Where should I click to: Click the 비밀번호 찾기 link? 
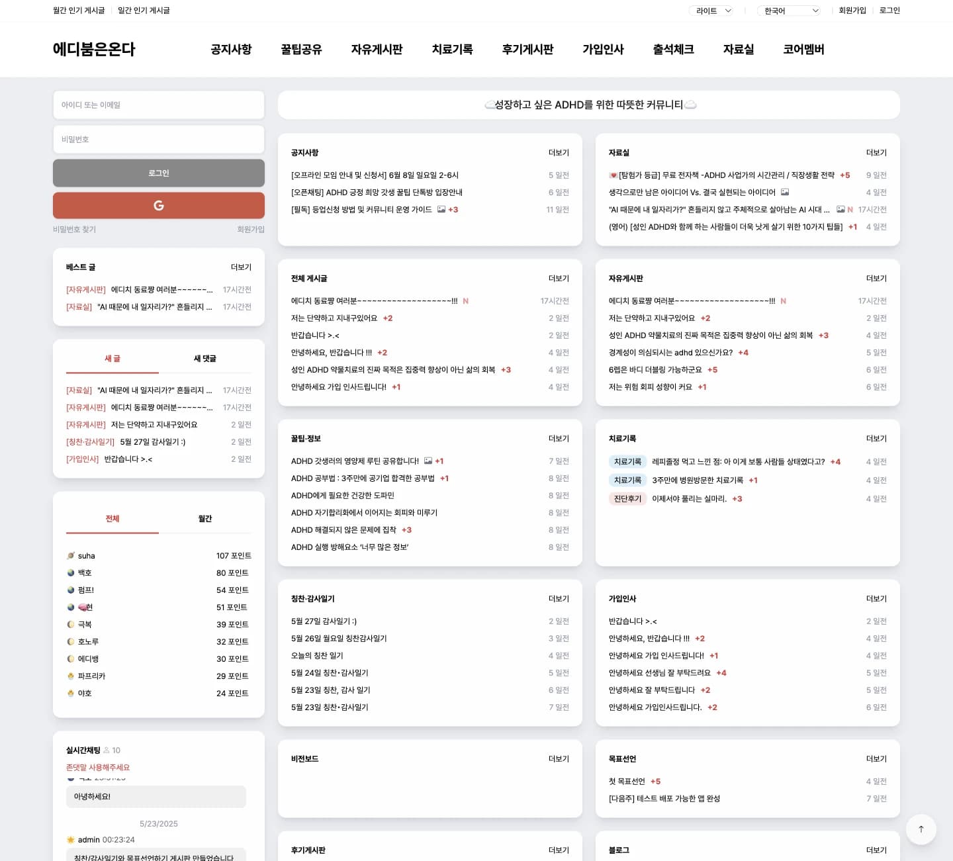coord(74,230)
